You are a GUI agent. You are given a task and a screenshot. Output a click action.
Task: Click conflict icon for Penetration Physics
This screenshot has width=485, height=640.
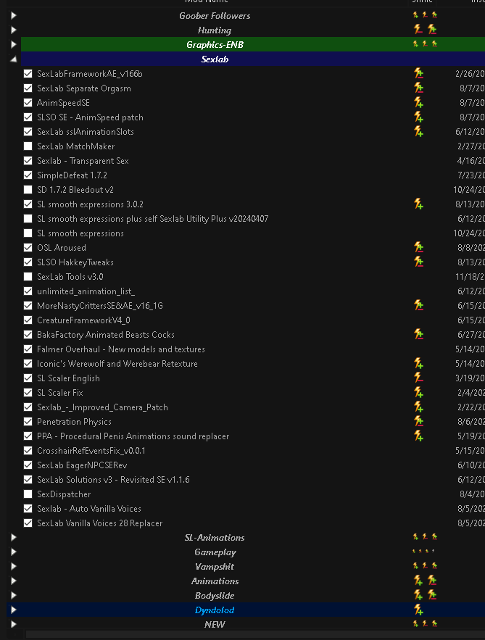coord(418,421)
